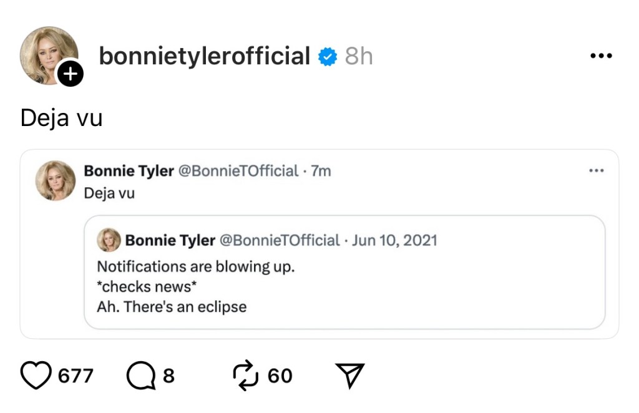Open the embedded tweet's three-dot menu
639x413 pixels.
(x=597, y=171)
